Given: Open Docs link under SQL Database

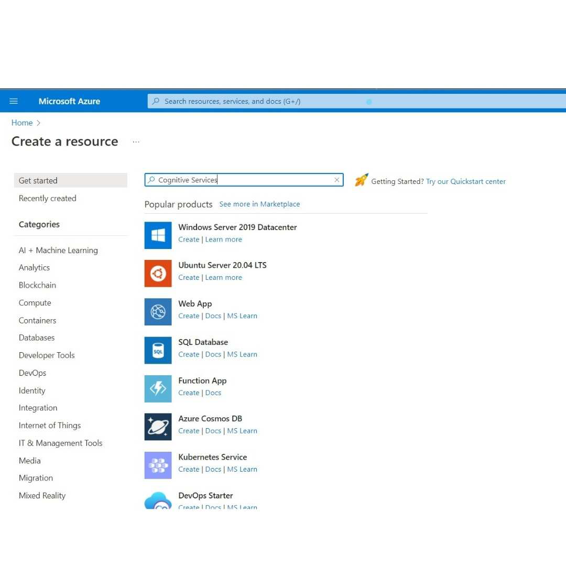Looking at the screenshot, I should (213, 354).
